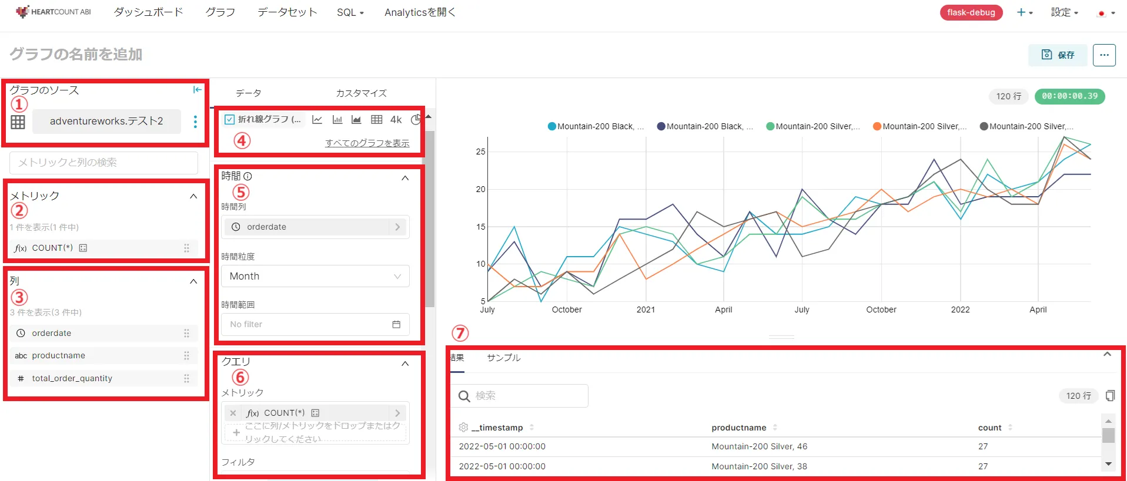Toggle the line chart checkbox

click(230, 119)
